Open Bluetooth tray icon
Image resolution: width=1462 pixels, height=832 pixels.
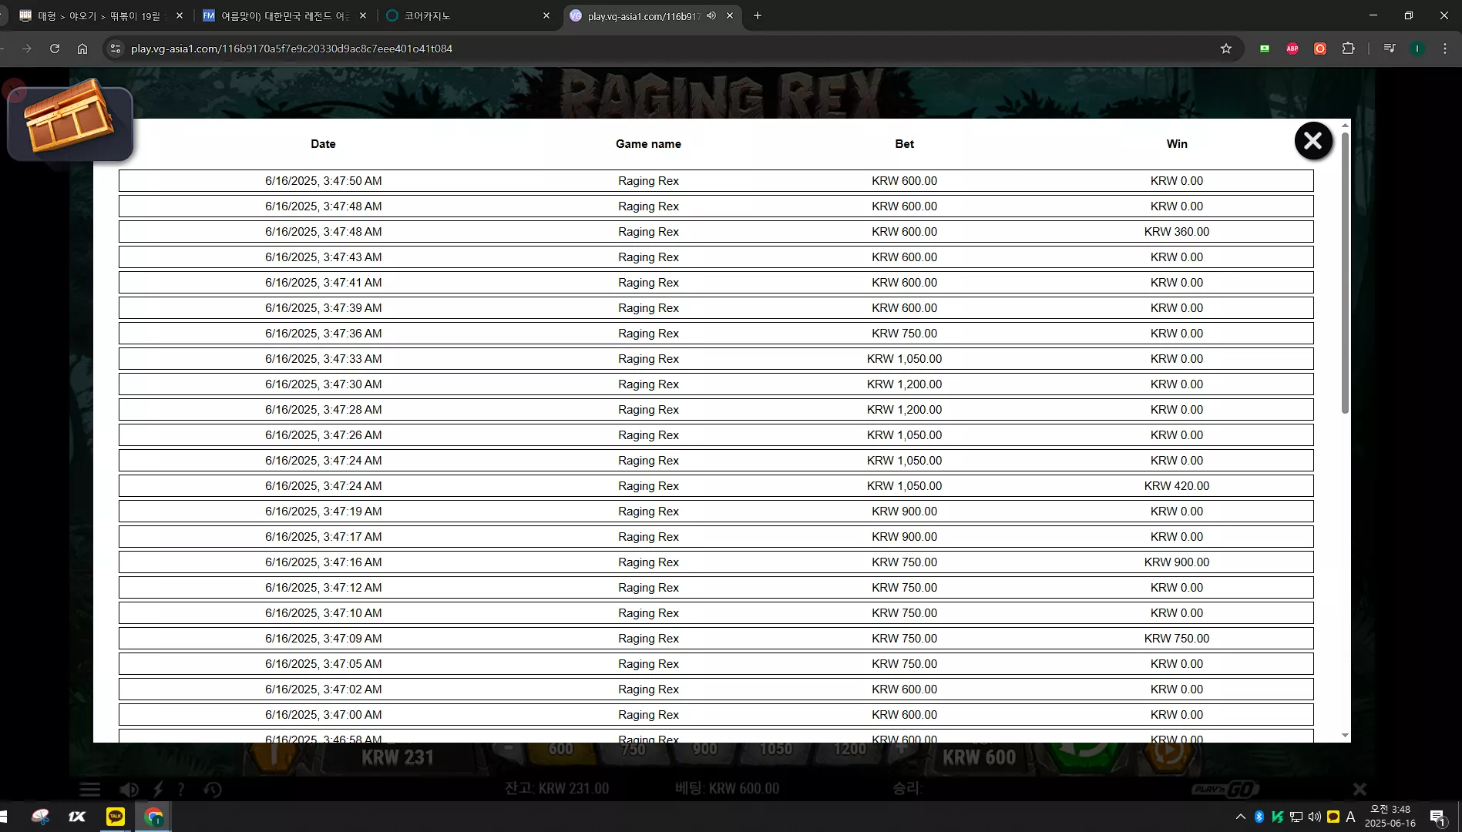point(1259,817)
